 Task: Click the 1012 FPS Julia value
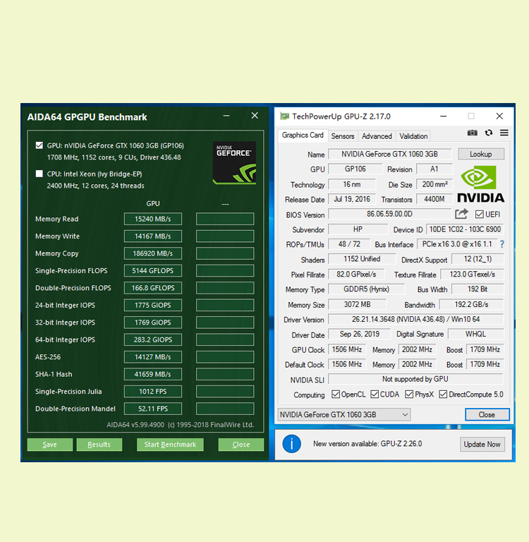click(x=153, y=392)
